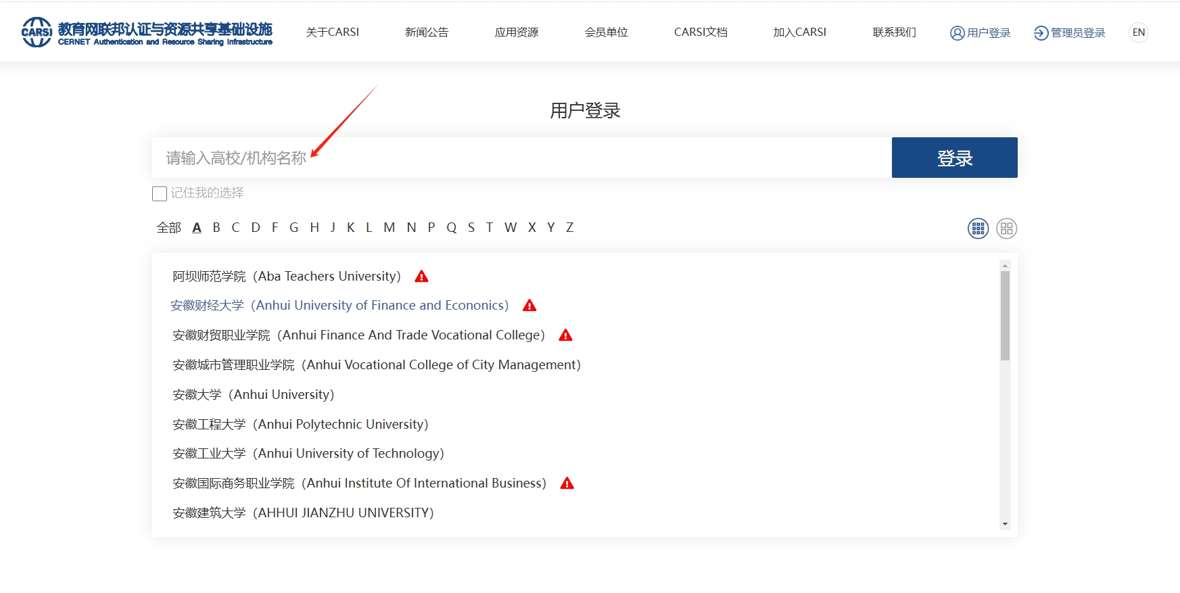This screenshot has width=1180, height=593.
Task: Select 安徽城市管理职业学院 from the list
Action: pos(377,364)
